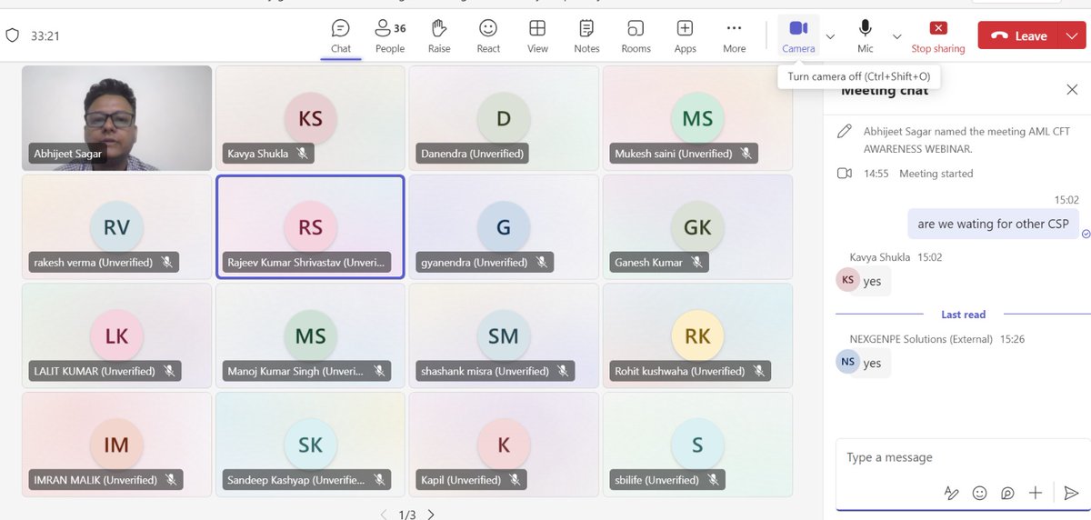The image size is (1091, 520).
Task: Select shashank misra's participant tile
Action: click(503, 335)
